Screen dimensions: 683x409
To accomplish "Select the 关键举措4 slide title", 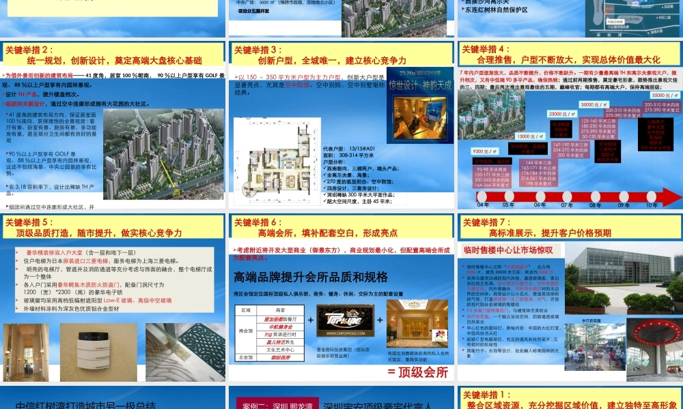I will tap(570, 55).
